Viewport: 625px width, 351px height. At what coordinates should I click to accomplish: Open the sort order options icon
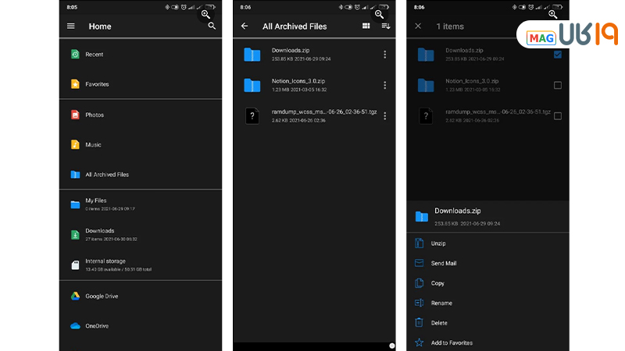tap(385, 26)
